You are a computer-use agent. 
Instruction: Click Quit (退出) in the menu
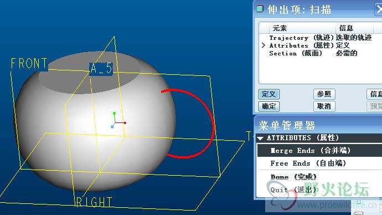[x=293, y=190]
